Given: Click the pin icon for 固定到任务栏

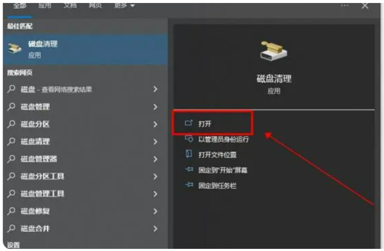Looking at the screenshot, I should (x=189, y=185).
